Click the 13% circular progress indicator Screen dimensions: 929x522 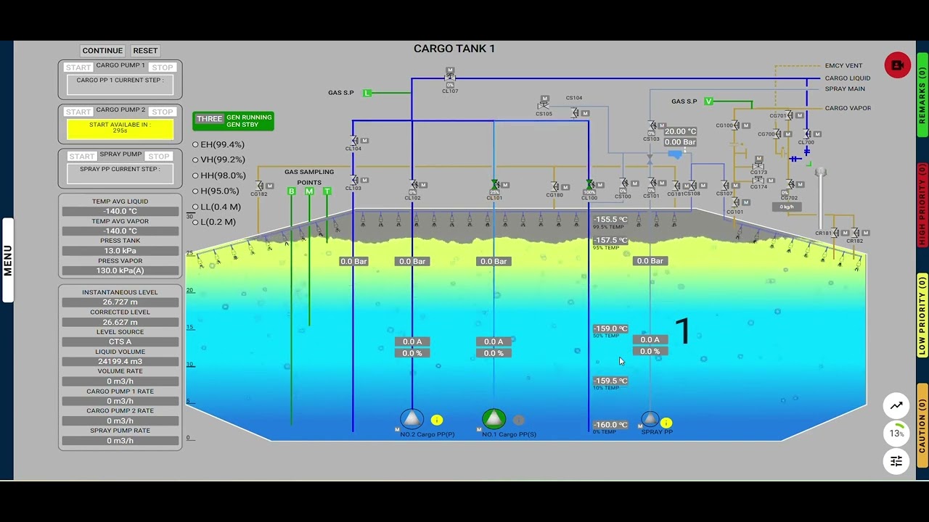pos(896,434)
